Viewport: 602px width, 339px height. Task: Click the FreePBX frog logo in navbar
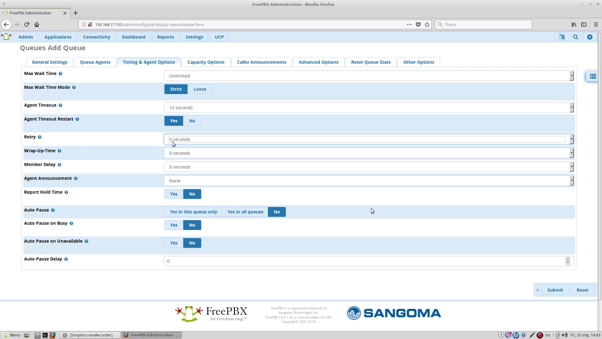coord(6,37)
